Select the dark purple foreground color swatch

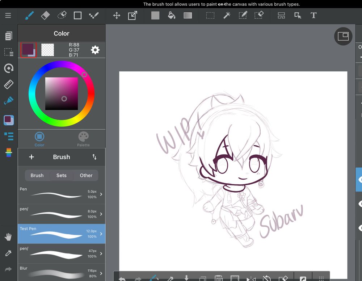click(x=28, y=50)
